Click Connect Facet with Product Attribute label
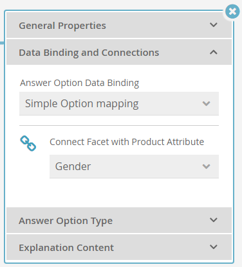242x267 pixels. point(127,142)
